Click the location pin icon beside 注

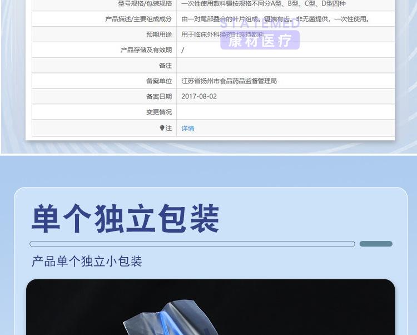pyautogui.click(x=162, y=128)
